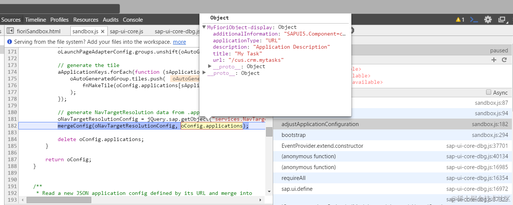Switch to the Console panel

133,20
